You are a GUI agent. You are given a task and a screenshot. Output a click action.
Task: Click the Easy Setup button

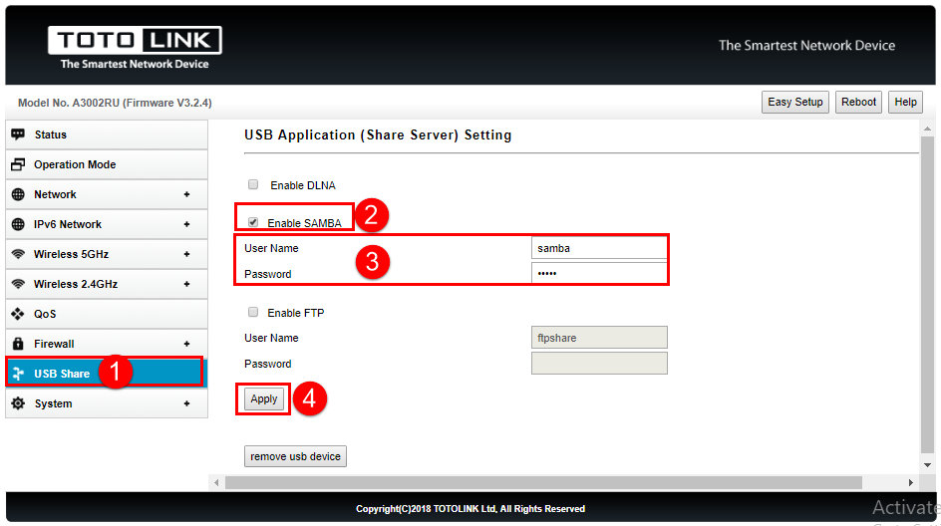click(794, 102)
